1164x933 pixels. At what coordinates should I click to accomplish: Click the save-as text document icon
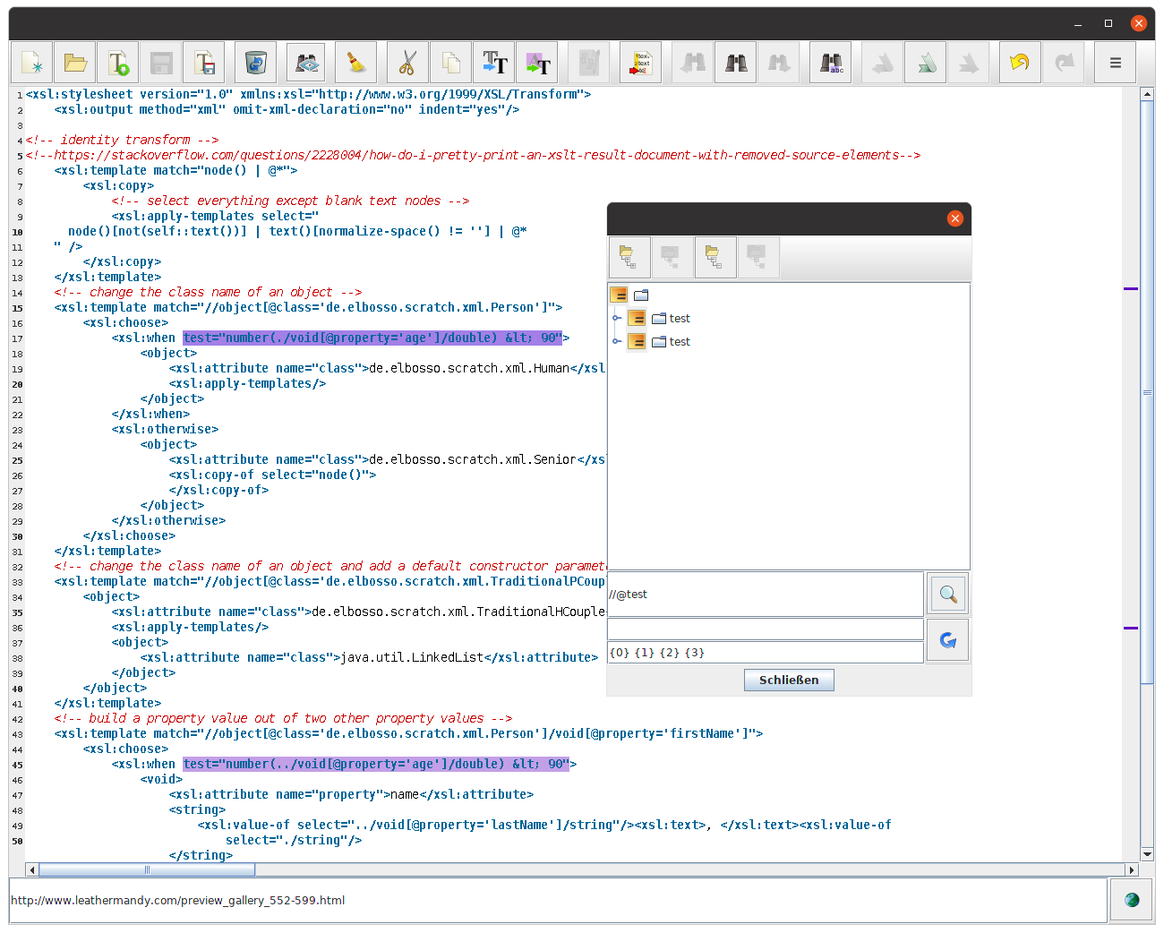(x=204, y=63)
